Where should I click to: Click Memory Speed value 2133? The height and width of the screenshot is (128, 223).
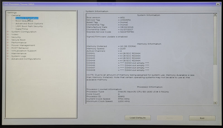point(123,49)
